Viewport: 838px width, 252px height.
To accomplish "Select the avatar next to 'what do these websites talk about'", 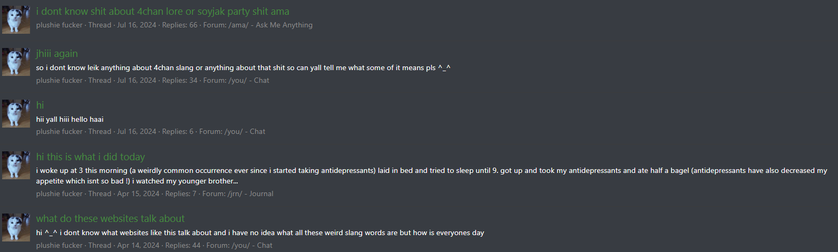I will coord(16,227).
